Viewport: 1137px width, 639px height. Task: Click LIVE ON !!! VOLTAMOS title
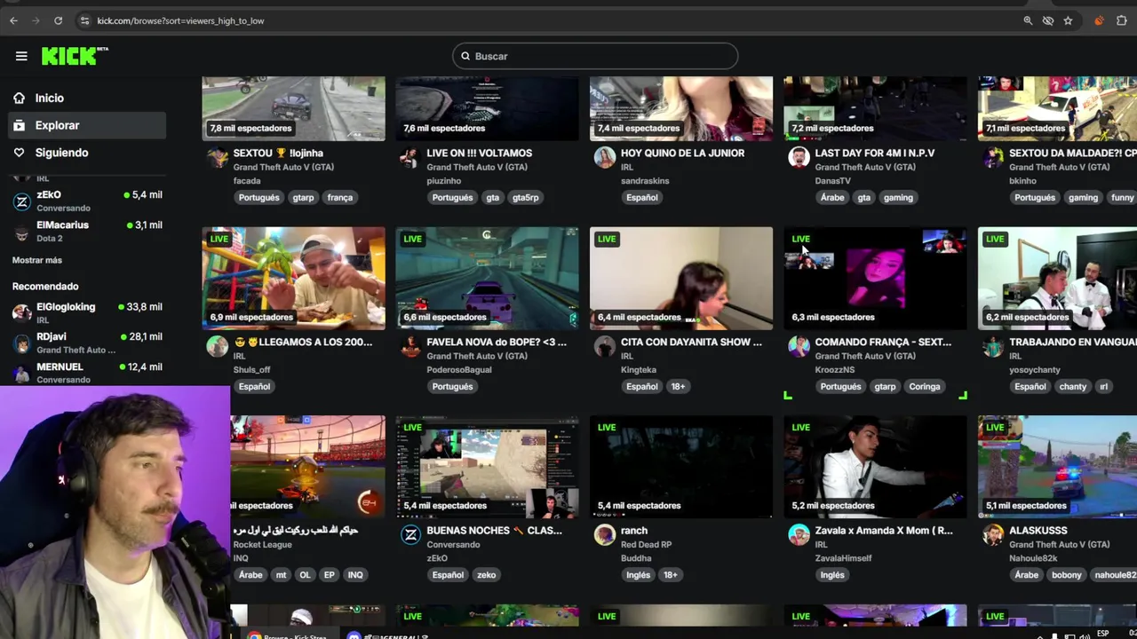[479, 153]
